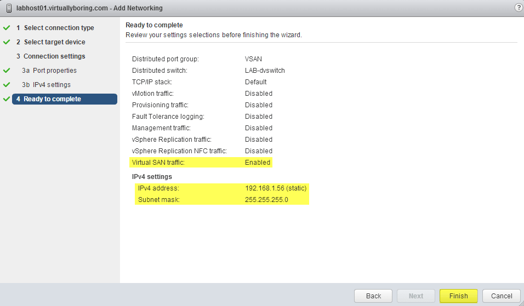Click the 'Ready to complete' page heading
This screenshot has width=524, height=306.
click(154, 25)
